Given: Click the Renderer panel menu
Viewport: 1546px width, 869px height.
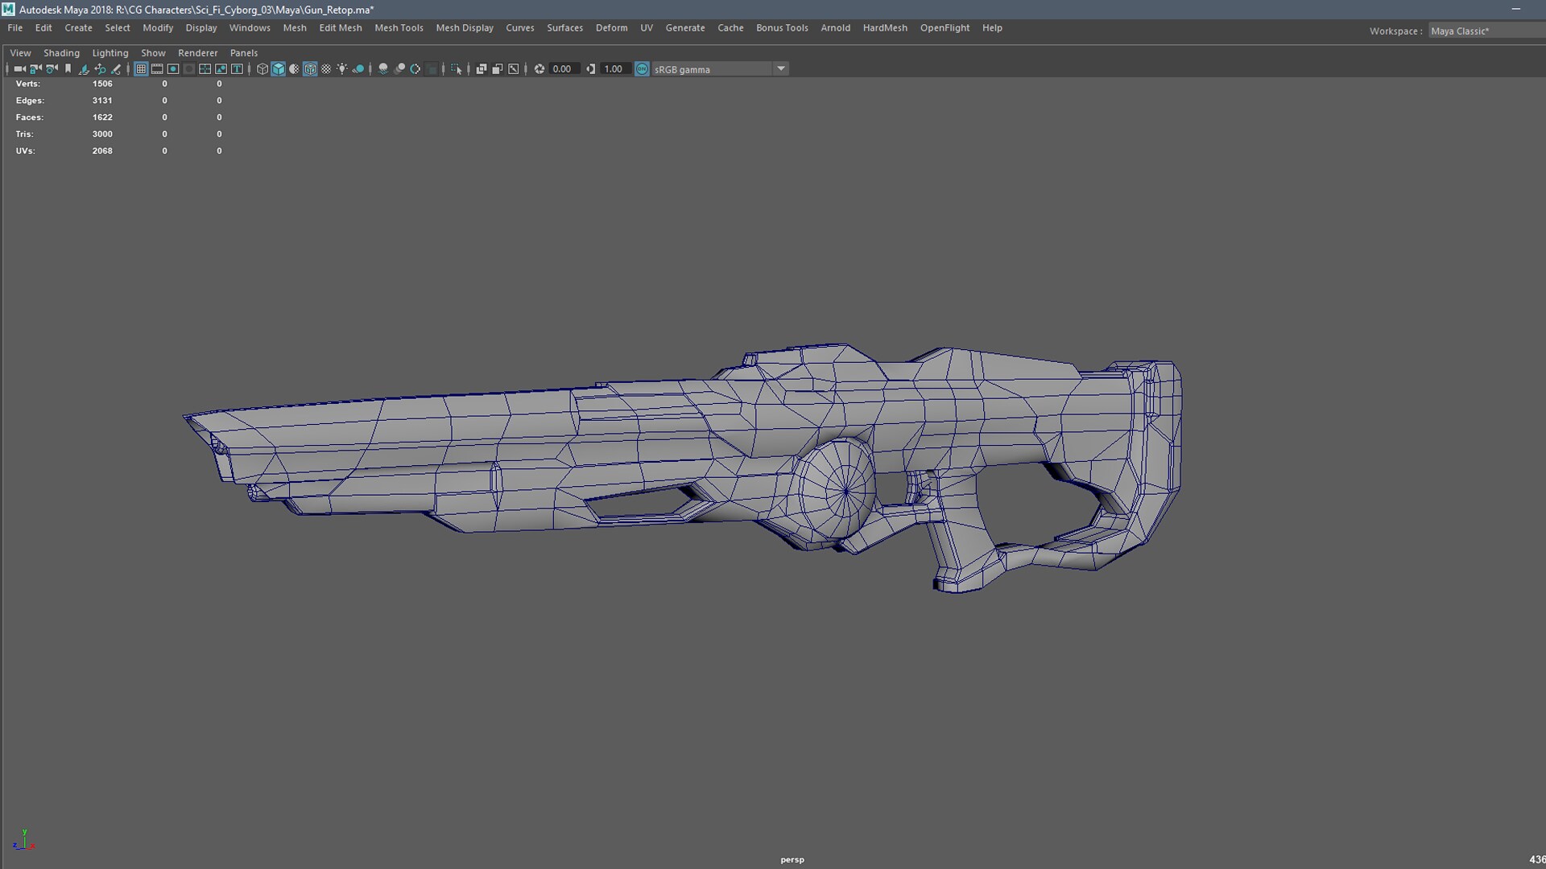Looking at the screenshot, I should (x=197, y=52).
